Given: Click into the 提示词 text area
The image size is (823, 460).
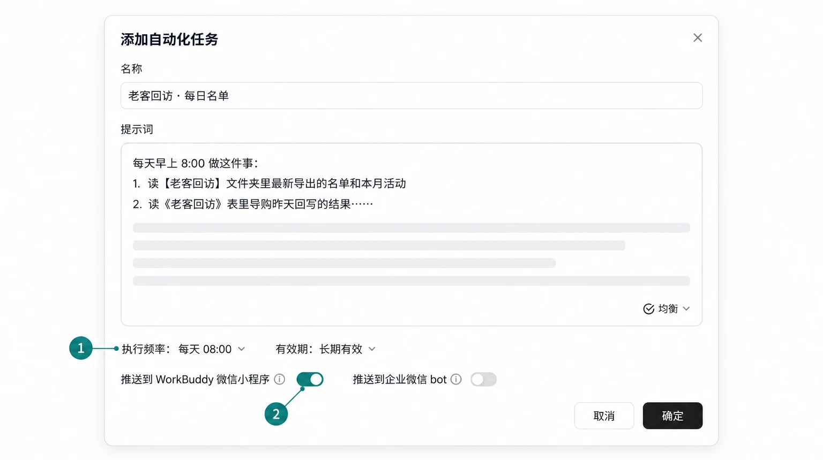Looking at the screenshot, I should (411, 234).
